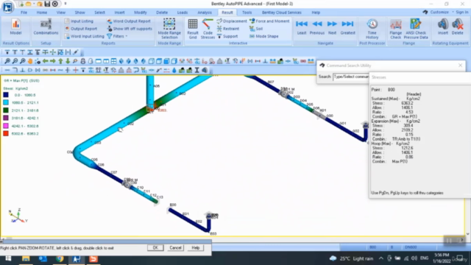Switch to the Tools tab
This screenshot has width=471, height=265.
[x=247, y=13]
